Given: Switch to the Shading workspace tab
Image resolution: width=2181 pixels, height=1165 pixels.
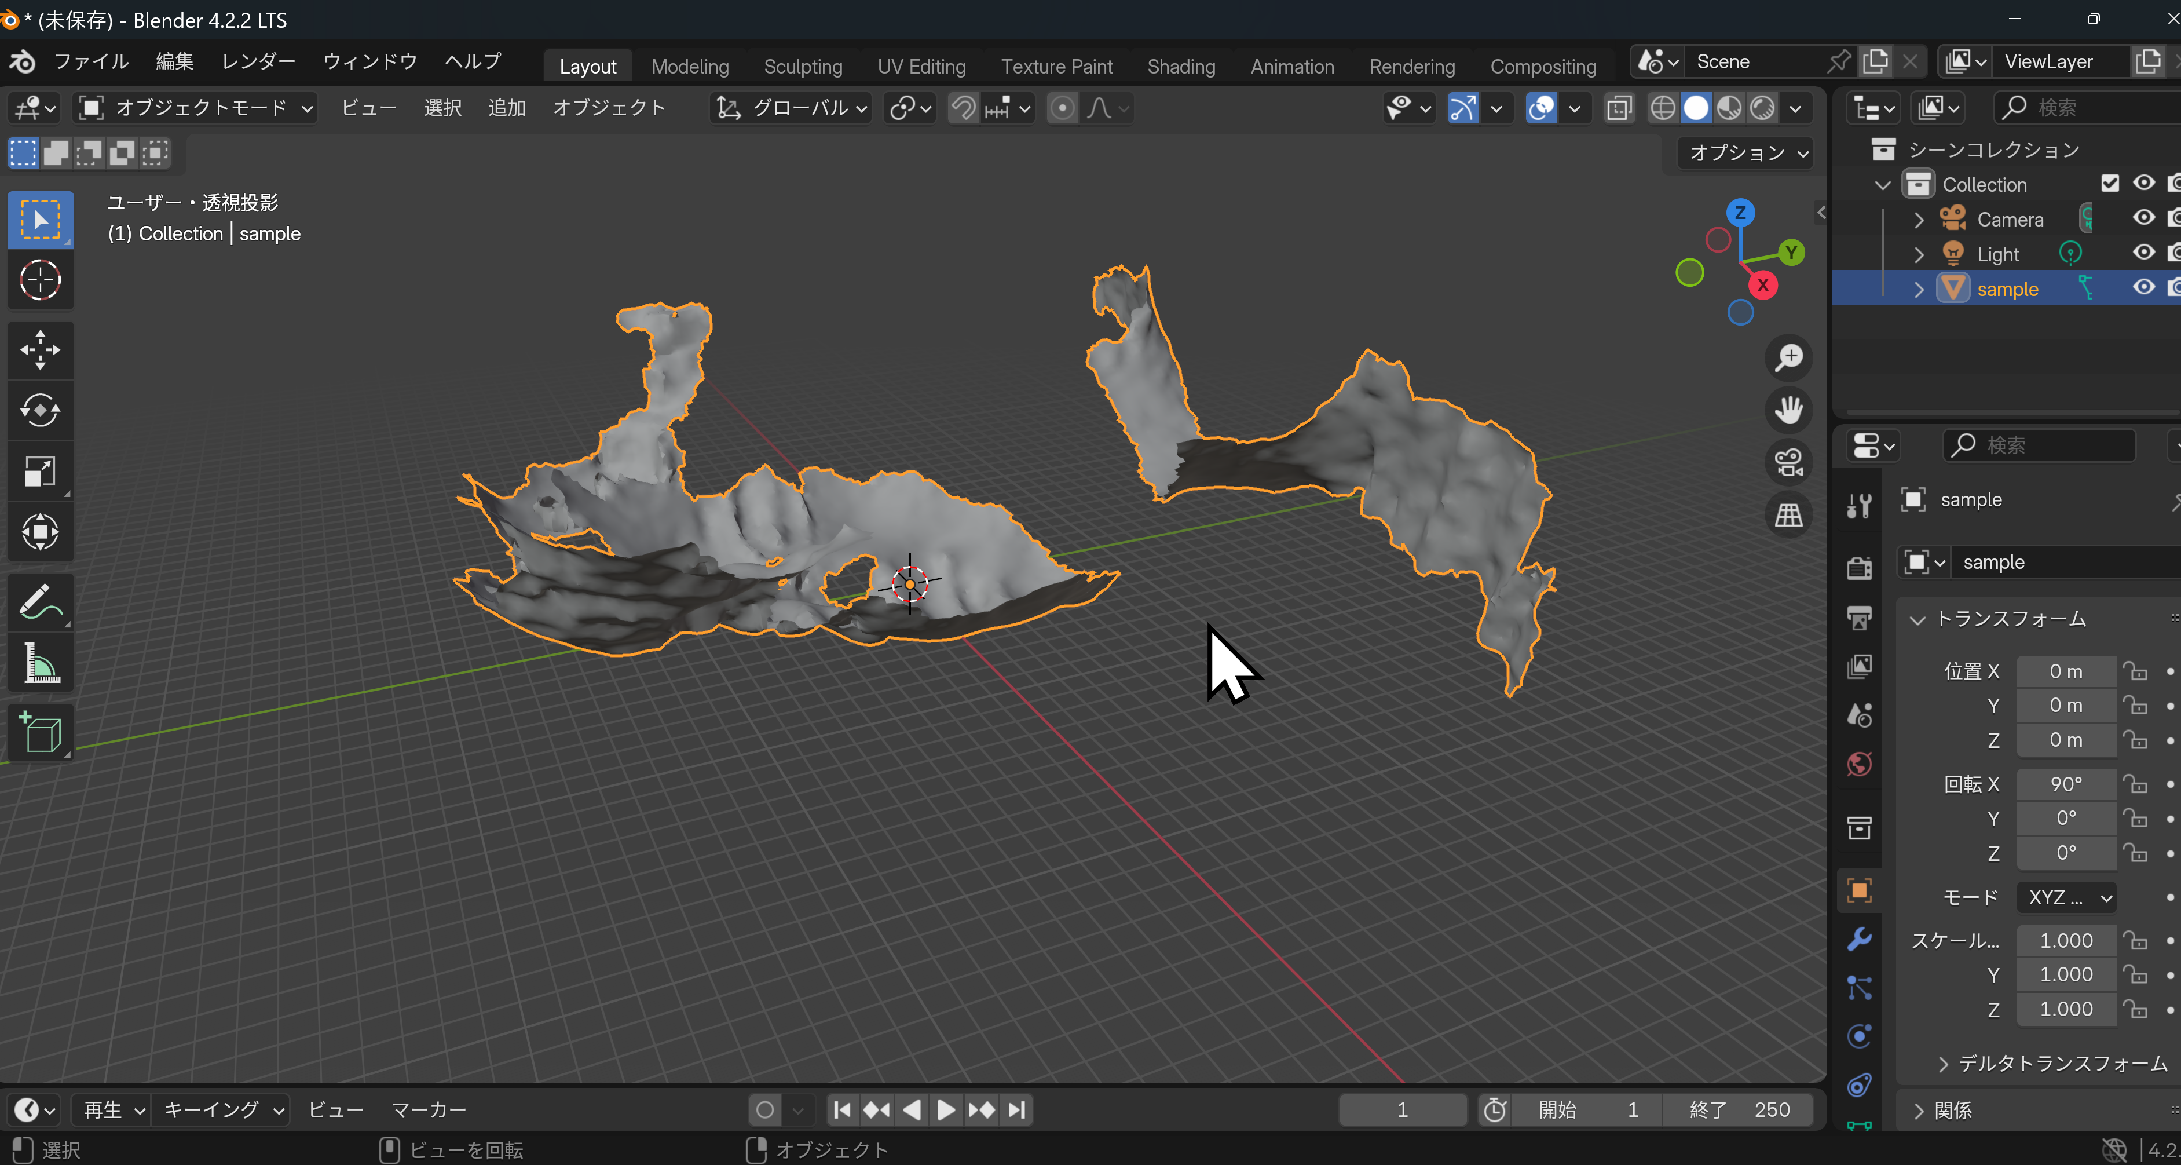Looking at the screenshot, I should [x=1180, y=66].
